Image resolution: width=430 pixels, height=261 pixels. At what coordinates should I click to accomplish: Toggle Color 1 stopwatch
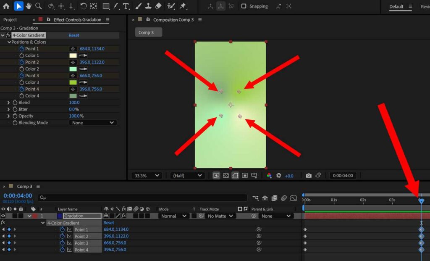(22, 55)
